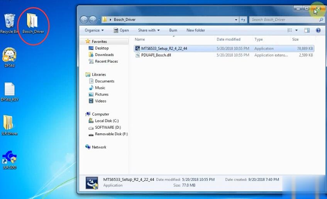This screenshot has height=199, width=327.
Task: Click the Open toolbar button
Action: point(121,30)
